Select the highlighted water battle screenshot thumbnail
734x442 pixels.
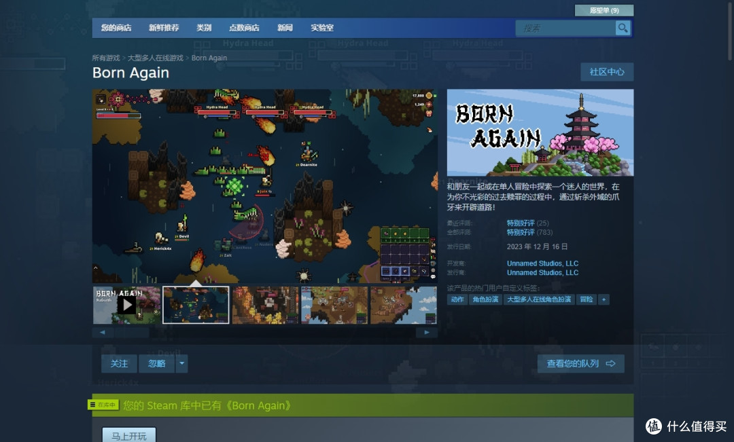tap(196, 305)
